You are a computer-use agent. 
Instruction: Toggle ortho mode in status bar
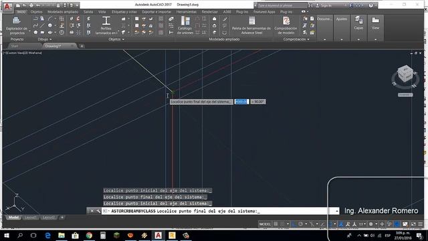tap(294, 224)
